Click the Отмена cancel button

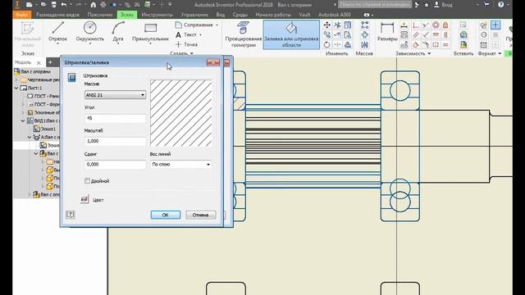tap(200, 215)
